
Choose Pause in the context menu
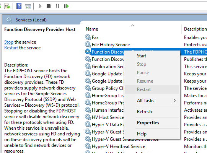(152, 73)
